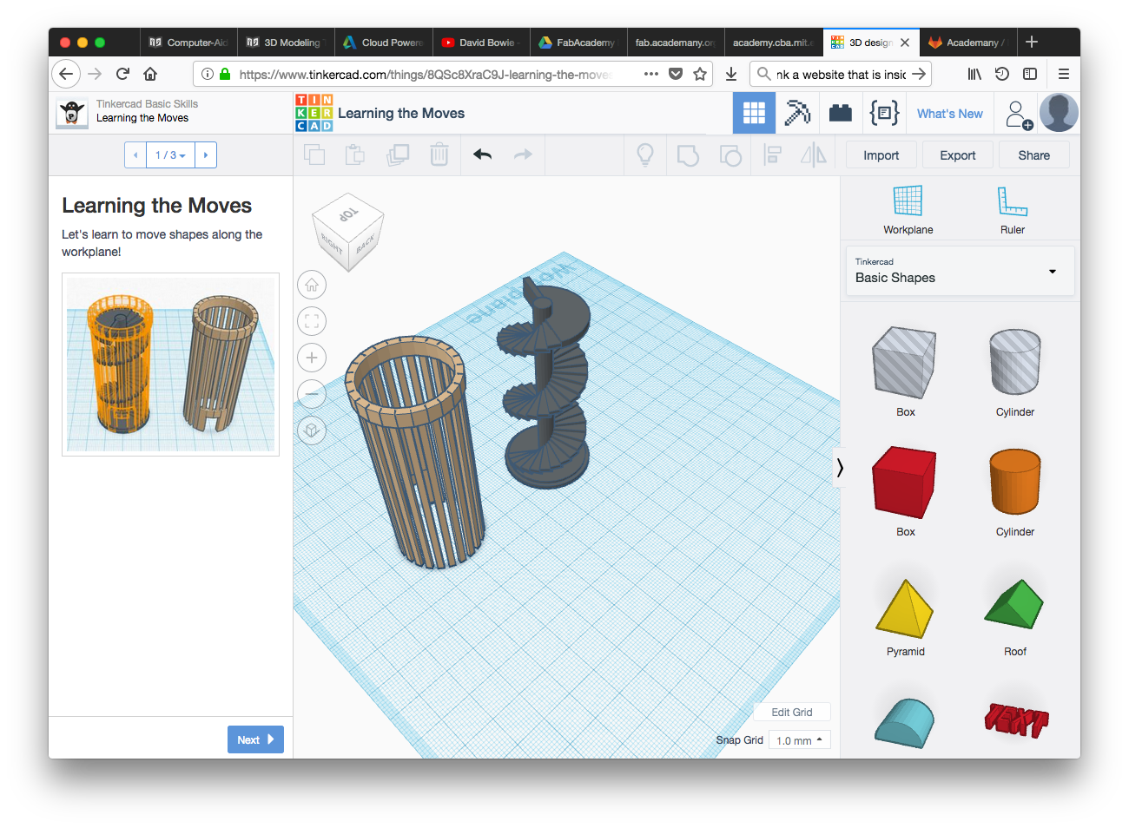
Task: Bookmark this page with star icon
Action: pos(700,75)
